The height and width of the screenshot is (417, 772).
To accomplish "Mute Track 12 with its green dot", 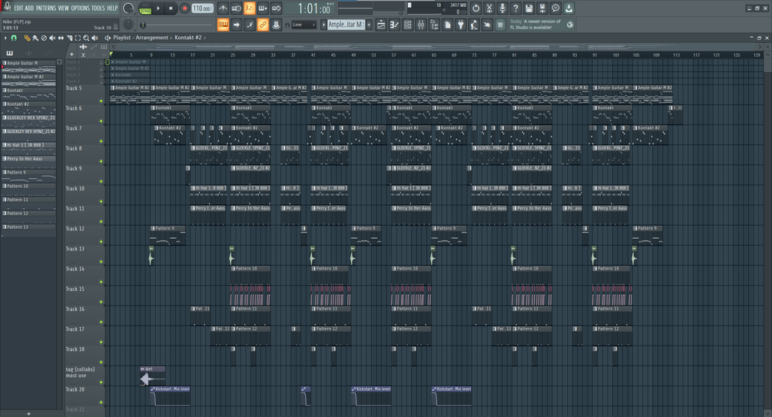I will [101, 242].
